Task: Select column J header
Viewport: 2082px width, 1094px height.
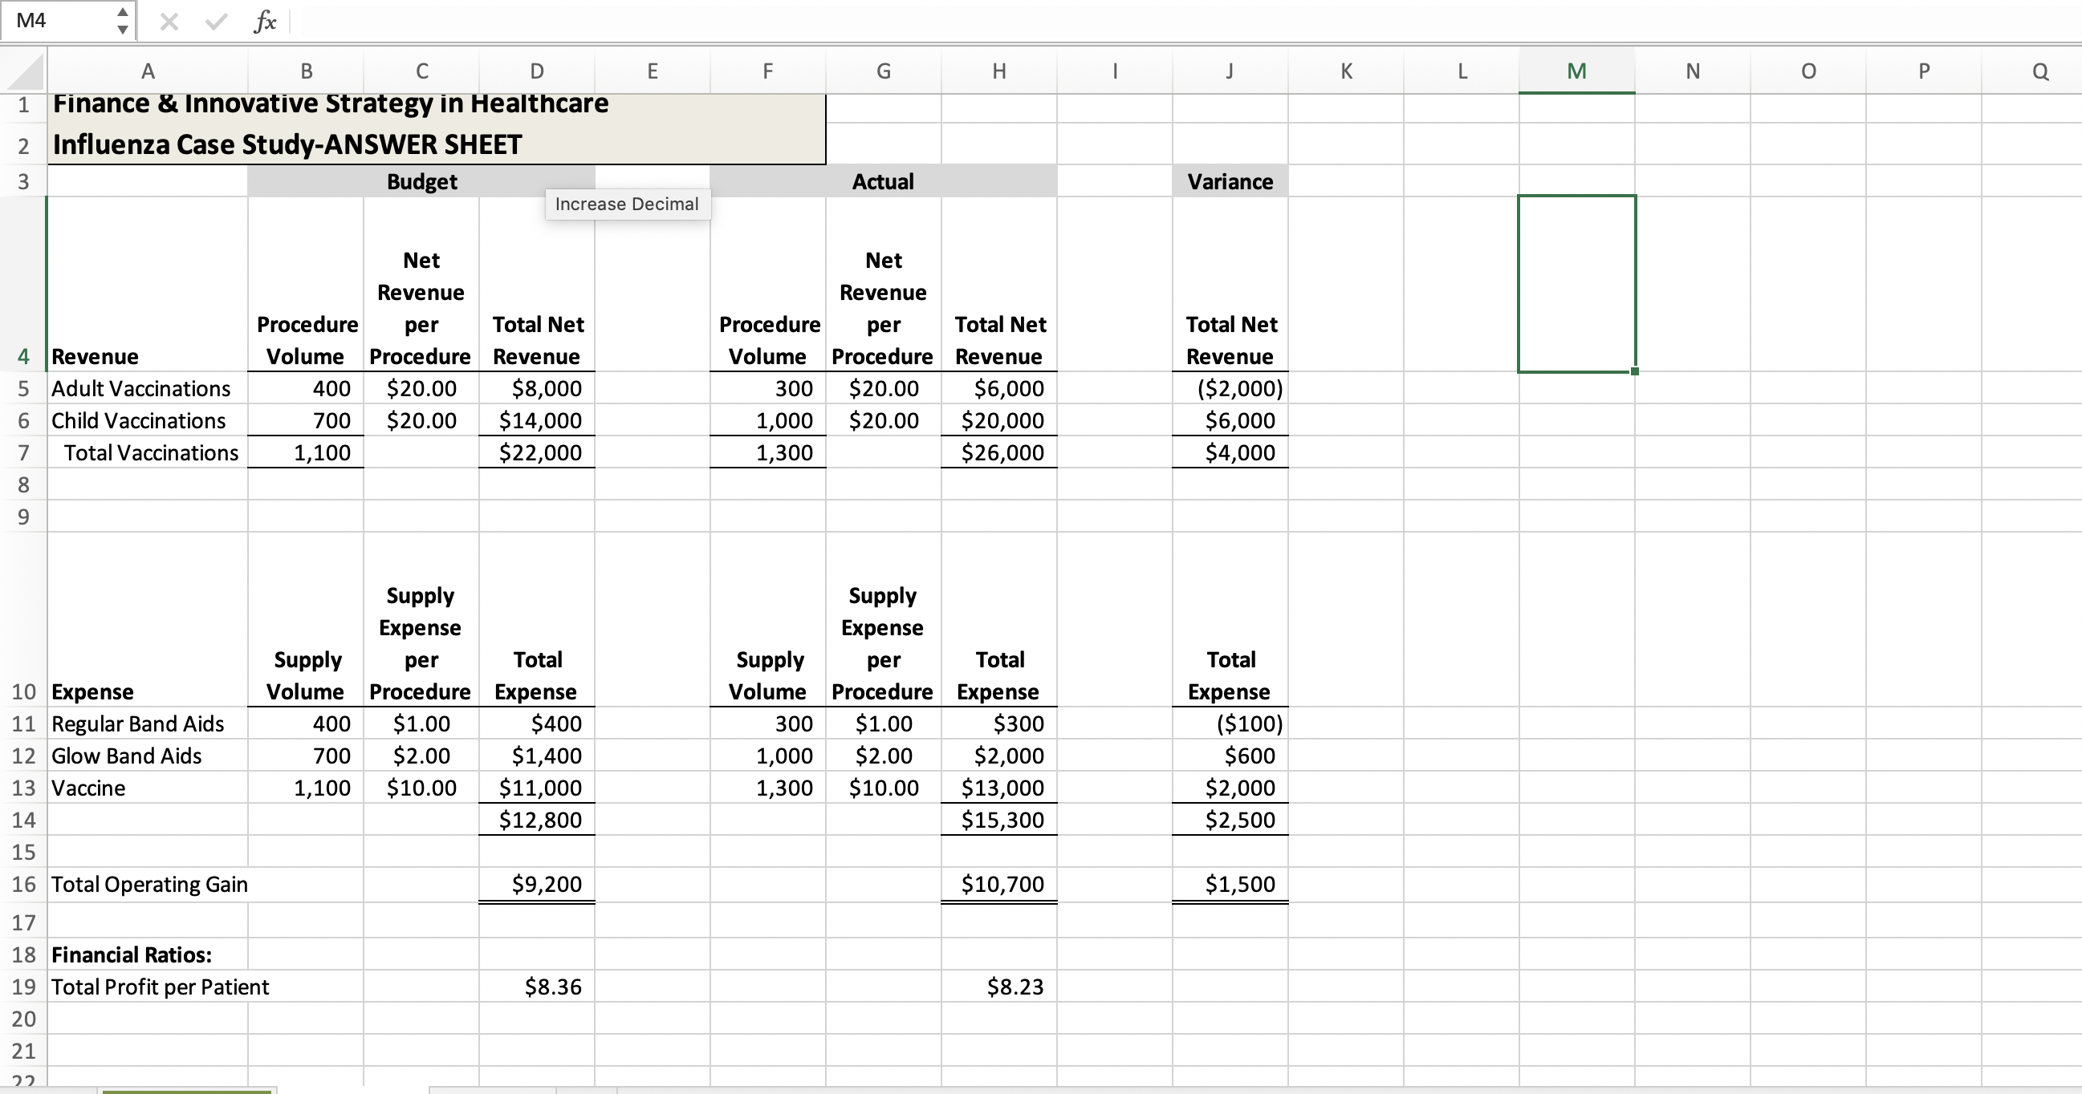Action: coord(1230,72)
